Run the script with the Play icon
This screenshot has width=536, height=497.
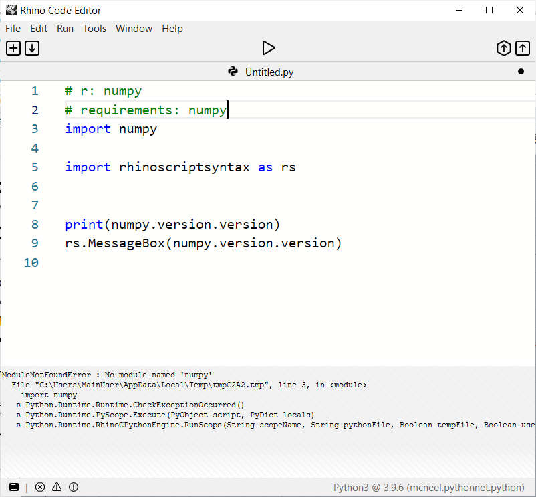[269, 47]
